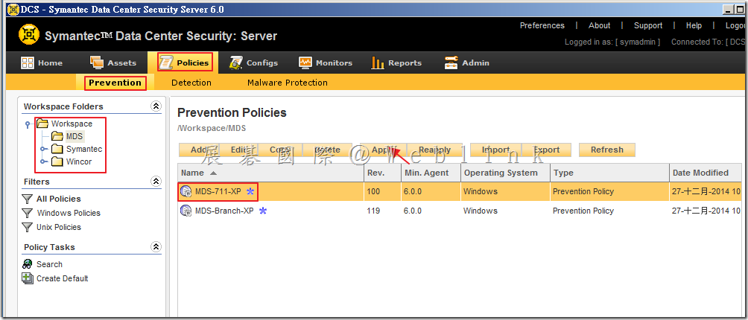This screenshot has height=320, width=748.
Task: Click the Import button
Action: [495, 150]
